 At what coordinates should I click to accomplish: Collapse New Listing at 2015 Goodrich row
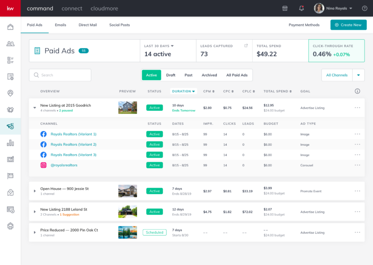(x=35, y=108)
